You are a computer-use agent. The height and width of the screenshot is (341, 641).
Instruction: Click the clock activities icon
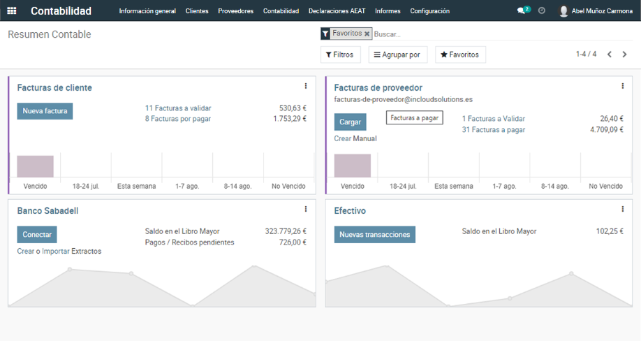coord(542,11)
